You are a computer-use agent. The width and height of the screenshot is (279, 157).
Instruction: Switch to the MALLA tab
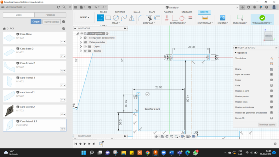click(137, 12)
